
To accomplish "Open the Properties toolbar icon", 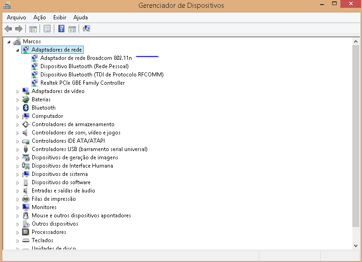I will (47, 29).
